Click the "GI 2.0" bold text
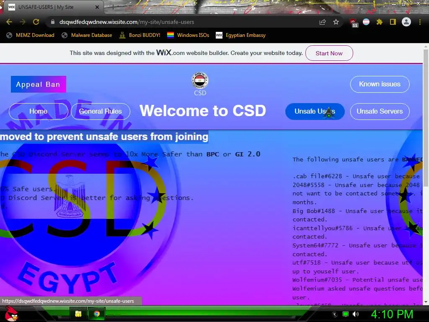Image resolution: width=429 pixels, height=322 pixels. point(248,154)
